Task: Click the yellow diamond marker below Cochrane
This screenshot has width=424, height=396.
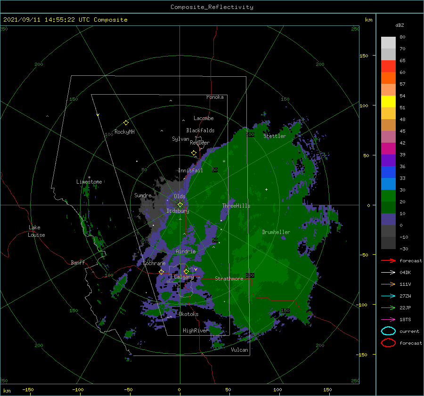Action: (162, 272)
